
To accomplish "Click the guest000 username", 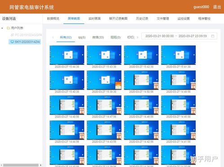I will 201,7.
